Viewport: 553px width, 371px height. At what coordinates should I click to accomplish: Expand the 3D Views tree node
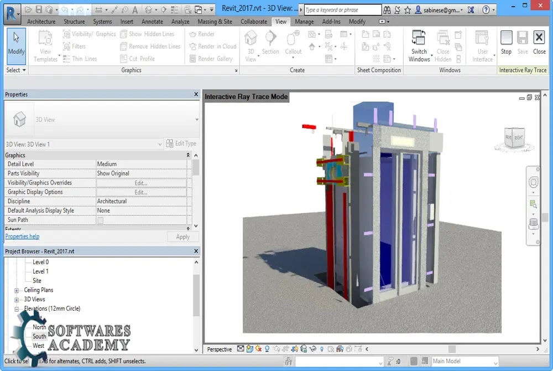pos(17,300)
